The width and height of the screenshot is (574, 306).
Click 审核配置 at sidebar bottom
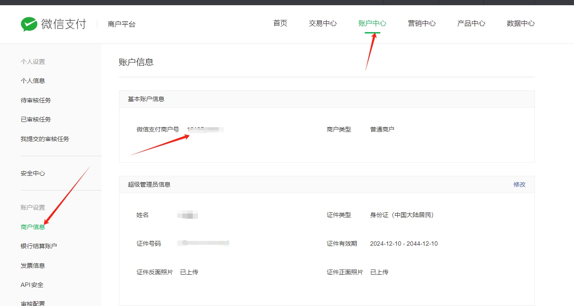click(33, 303)
